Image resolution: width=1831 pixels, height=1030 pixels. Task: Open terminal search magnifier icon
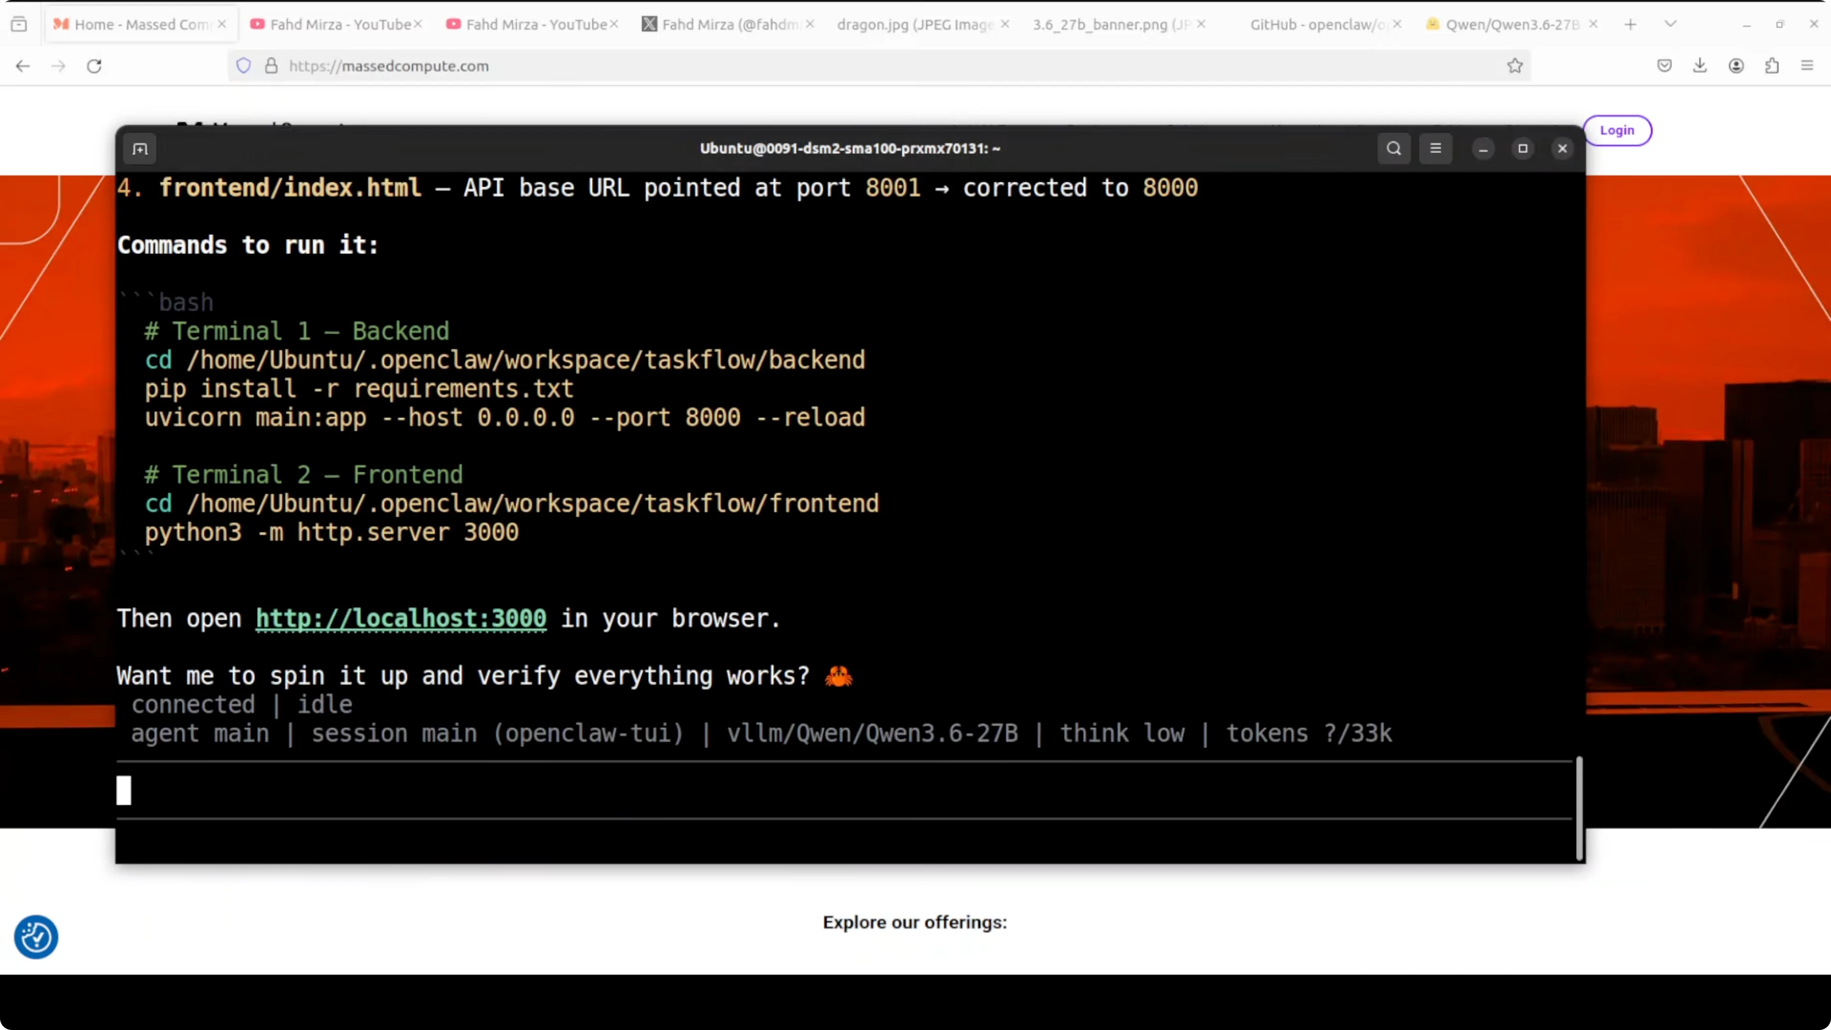1393,149
